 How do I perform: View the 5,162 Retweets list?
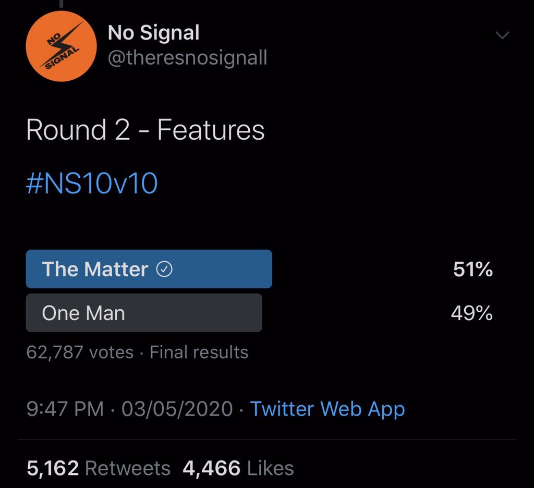click(98, 468)
